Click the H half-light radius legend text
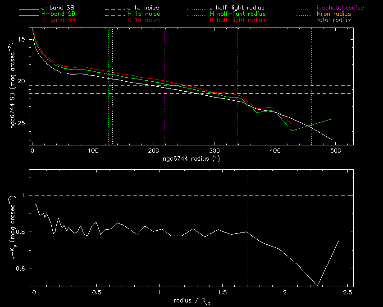 [237, 14]
